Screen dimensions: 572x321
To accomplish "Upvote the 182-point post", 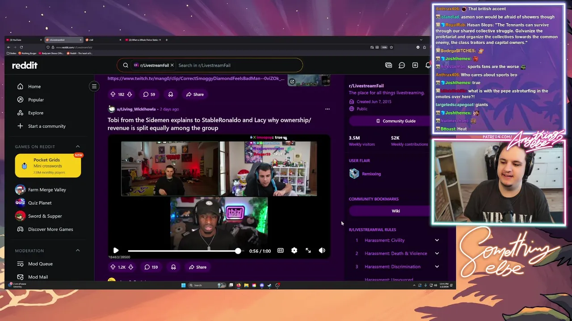I will point(113,95).
